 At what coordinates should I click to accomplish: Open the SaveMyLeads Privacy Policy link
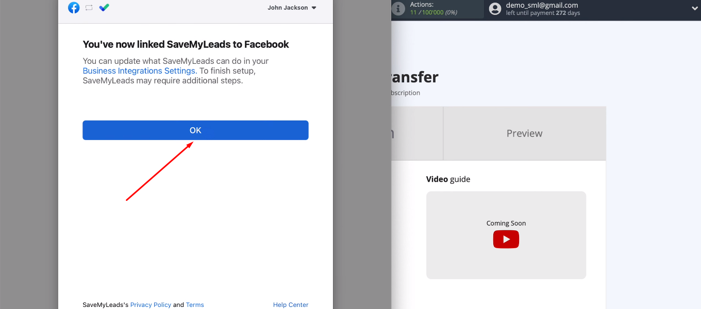[151, 305]
